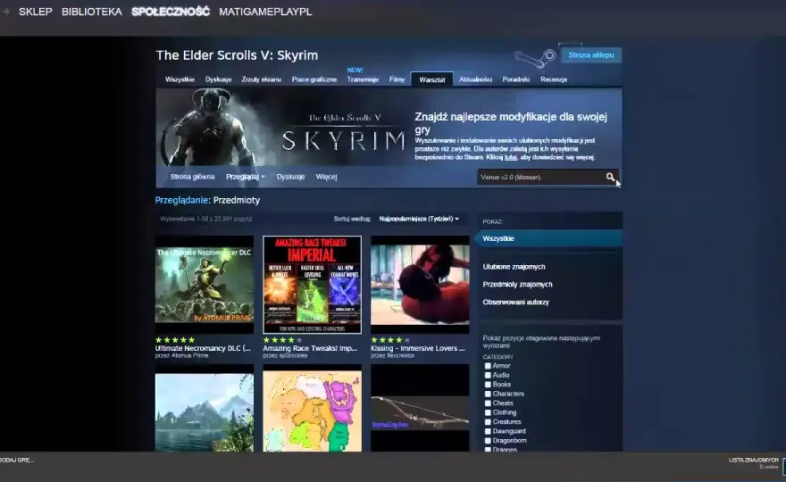The height and width of the screenshot is (482, 786).
Task: Enable the Books category filter
Action: [x=488, y=385]
